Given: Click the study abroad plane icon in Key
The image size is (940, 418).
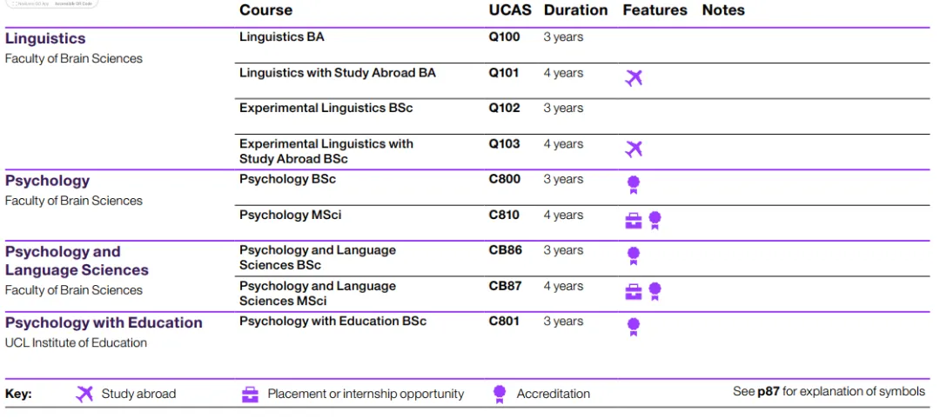Looking at the screenshot, I should 84,394.
